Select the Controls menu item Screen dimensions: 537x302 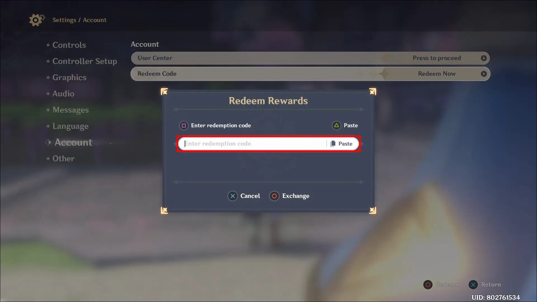tap(69, 45)
